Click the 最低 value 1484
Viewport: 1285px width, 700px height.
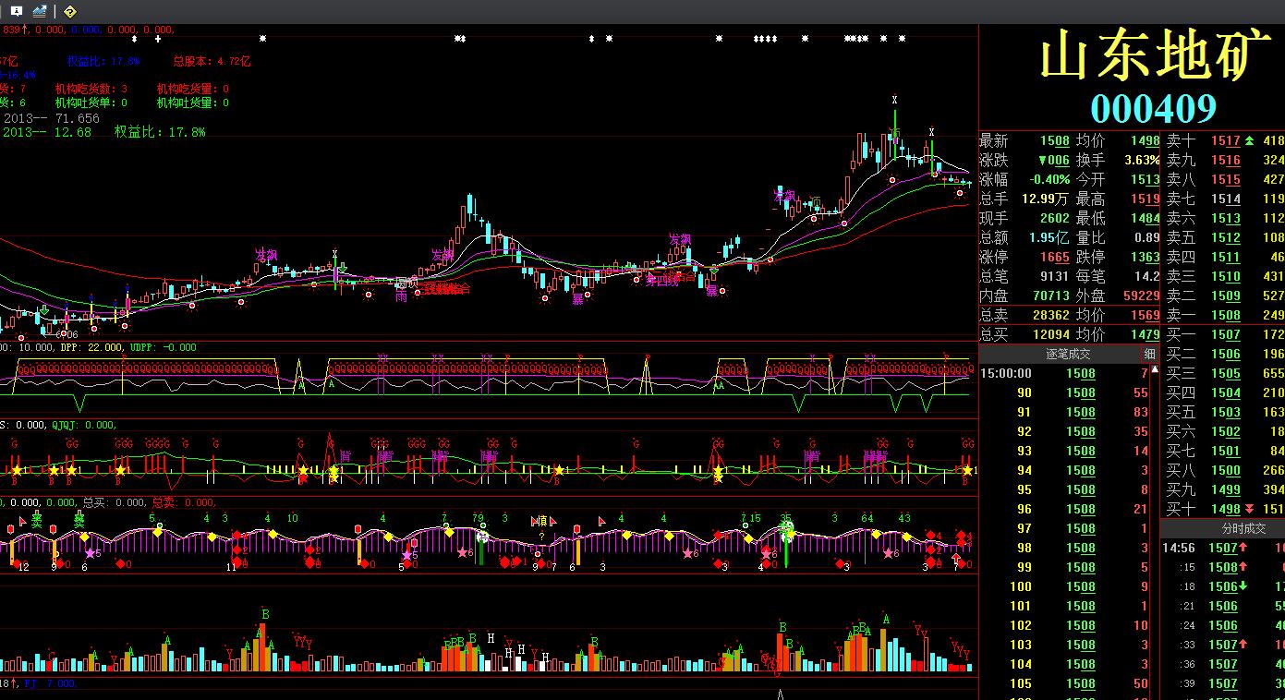1145,219
